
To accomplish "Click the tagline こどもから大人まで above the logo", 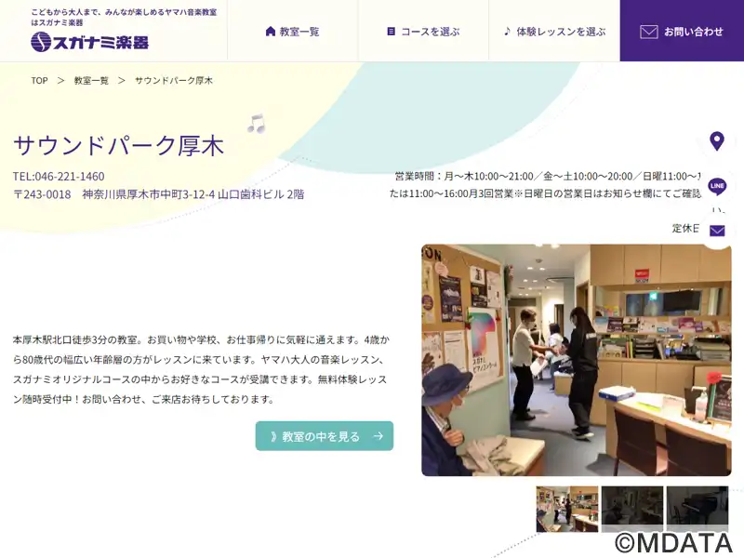I will (x=125, y=17).
